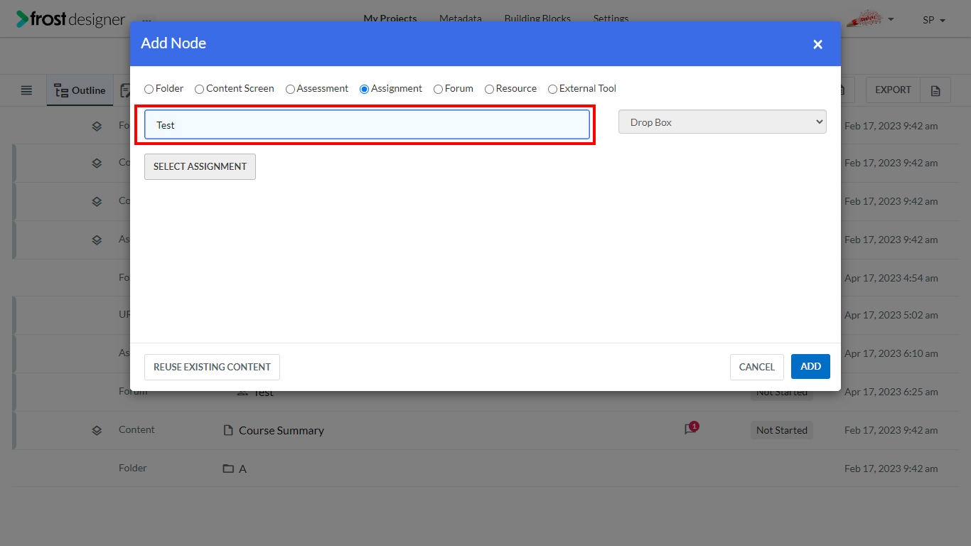
Task: Open the Drop Box dropdown
Action: (x=722, y=122)
